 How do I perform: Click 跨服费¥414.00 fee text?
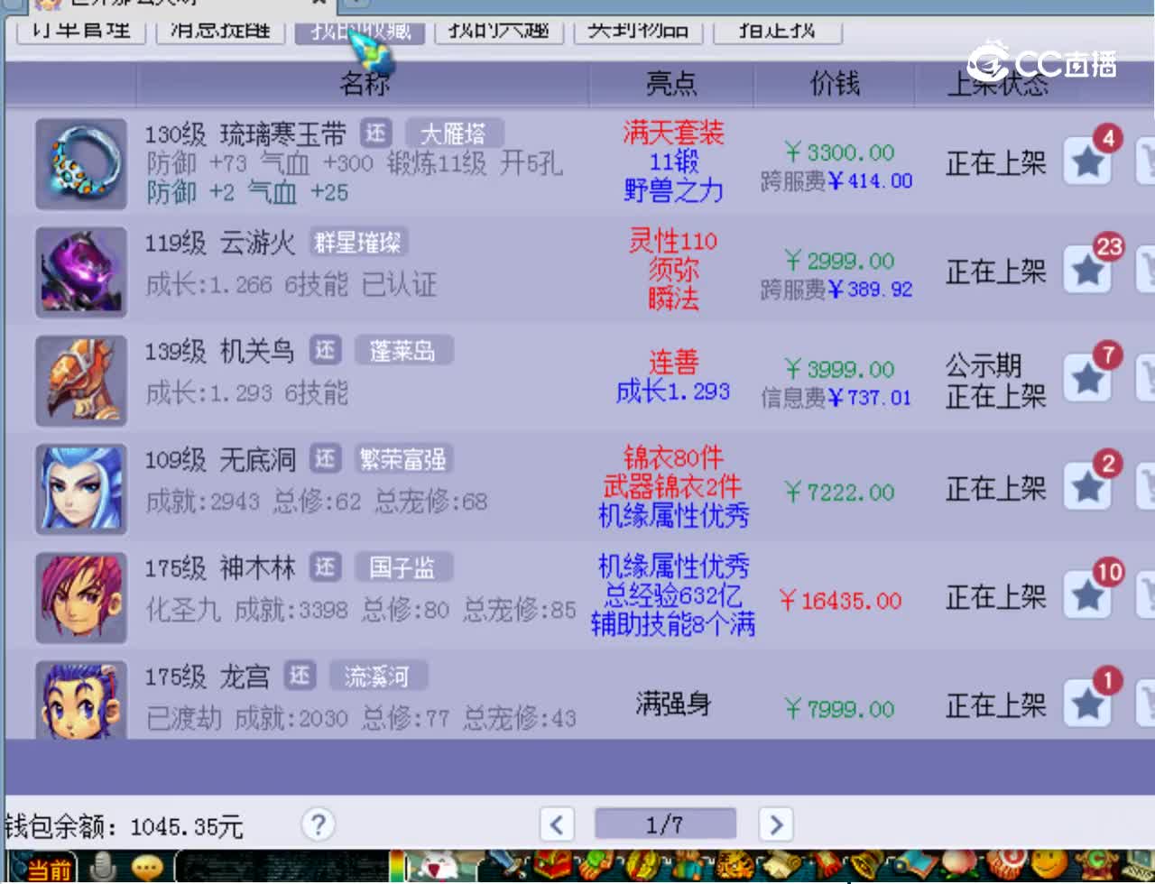click(836, 180)
